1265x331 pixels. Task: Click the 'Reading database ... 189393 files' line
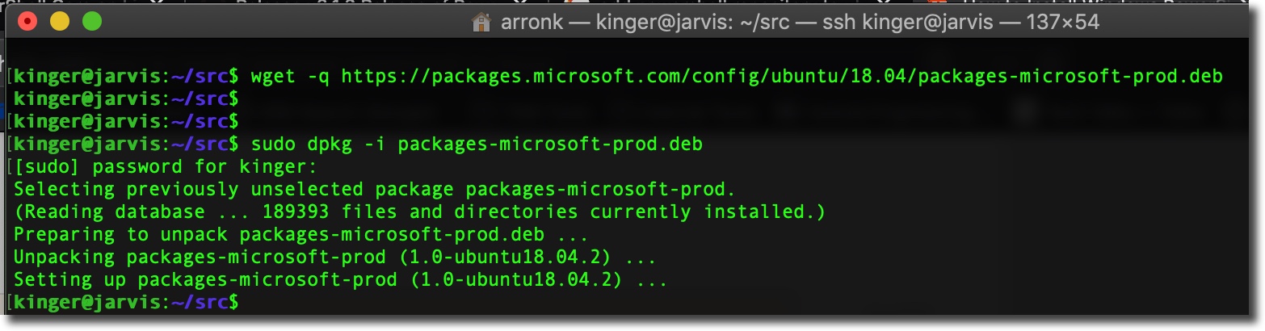point(420,212)
